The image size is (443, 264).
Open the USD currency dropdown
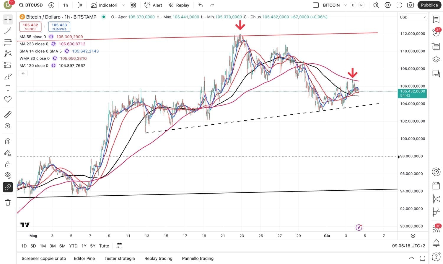[x=412, y=17]
